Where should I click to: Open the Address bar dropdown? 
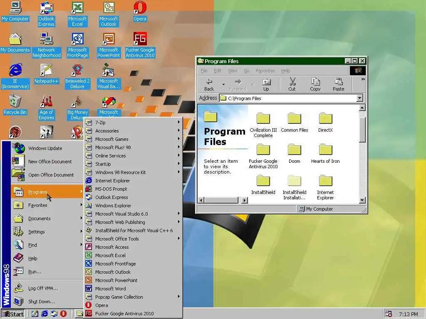point(359,98)
